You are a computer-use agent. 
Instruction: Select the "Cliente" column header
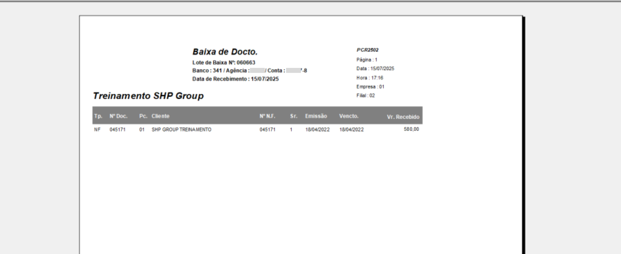tap(160, 116)
